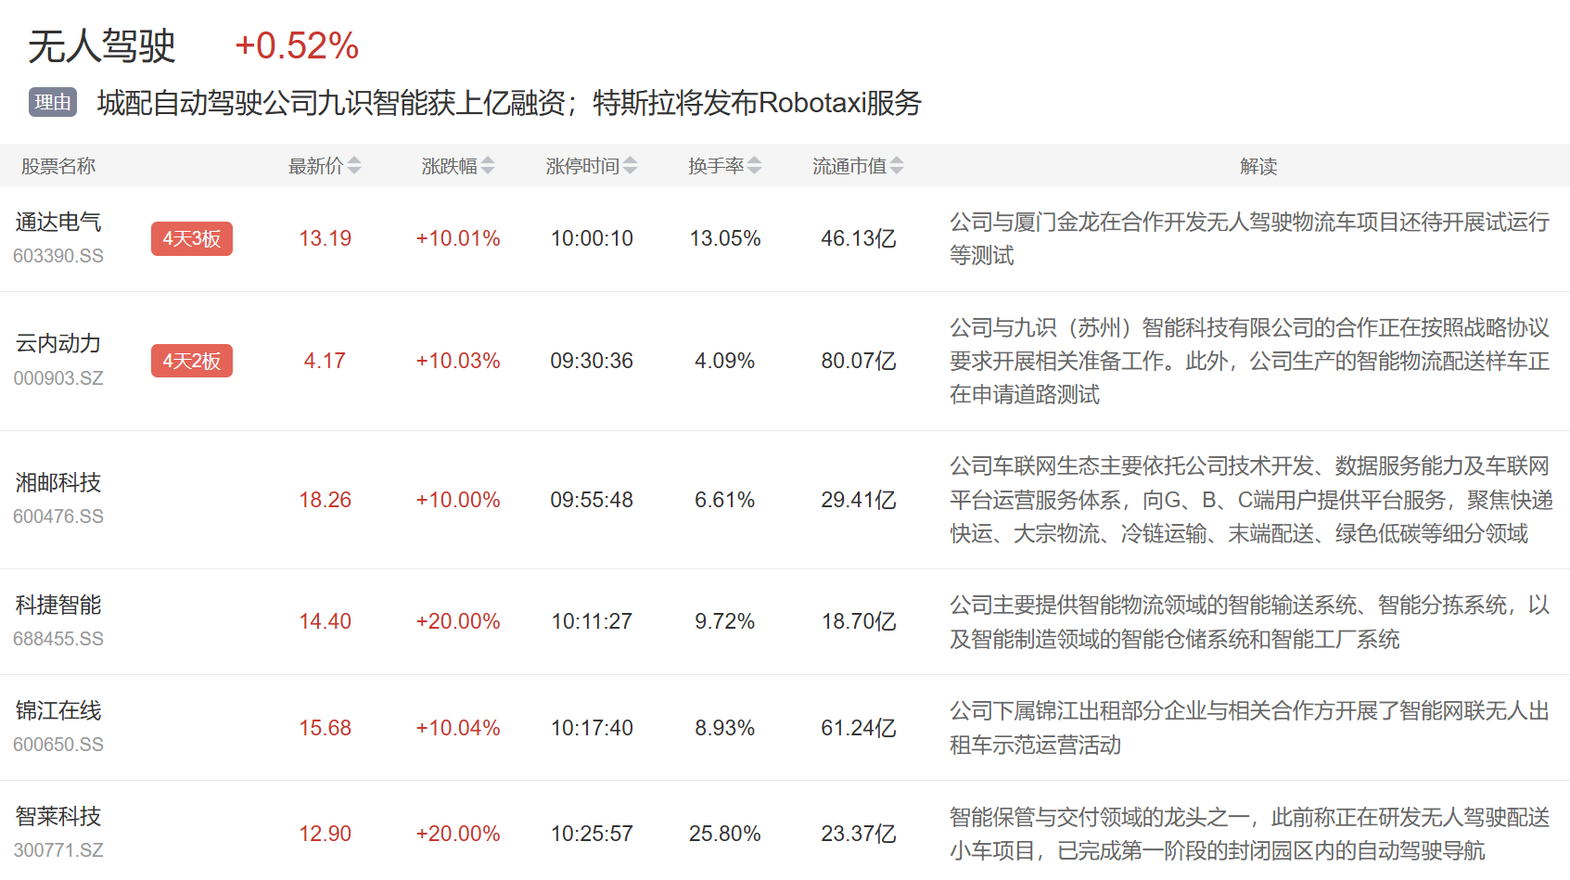Select stock code 603390.SS
The width and height of the screenshot is (1570, 880).
pos(58,256)
